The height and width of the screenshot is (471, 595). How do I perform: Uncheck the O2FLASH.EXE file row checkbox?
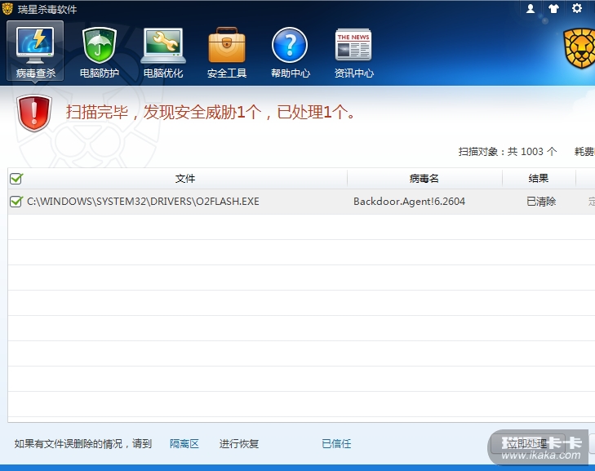(16, 201)
